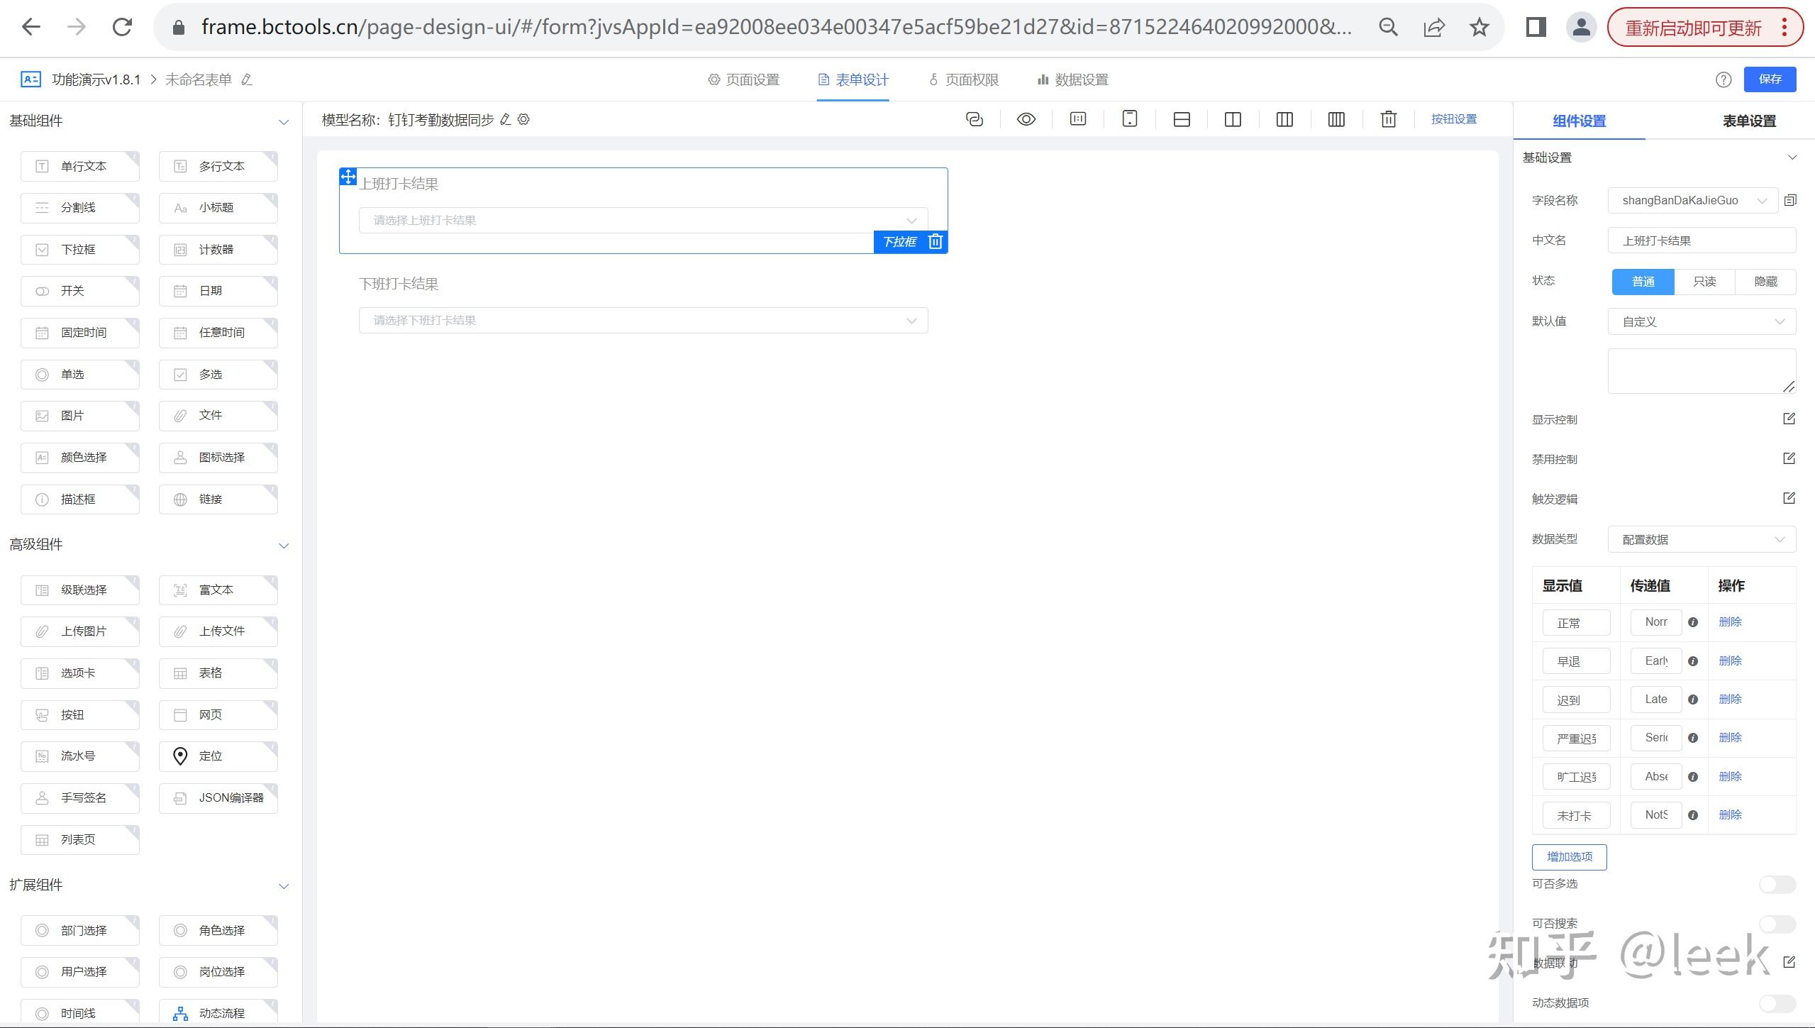The width and height of the screenshot is (1815, 1028).
Task: Open the 页面权限 tab
Action: [964, 79]
